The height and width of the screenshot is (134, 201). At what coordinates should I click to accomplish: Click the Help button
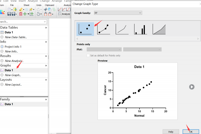pyautogui.click(x=171, y=132)
